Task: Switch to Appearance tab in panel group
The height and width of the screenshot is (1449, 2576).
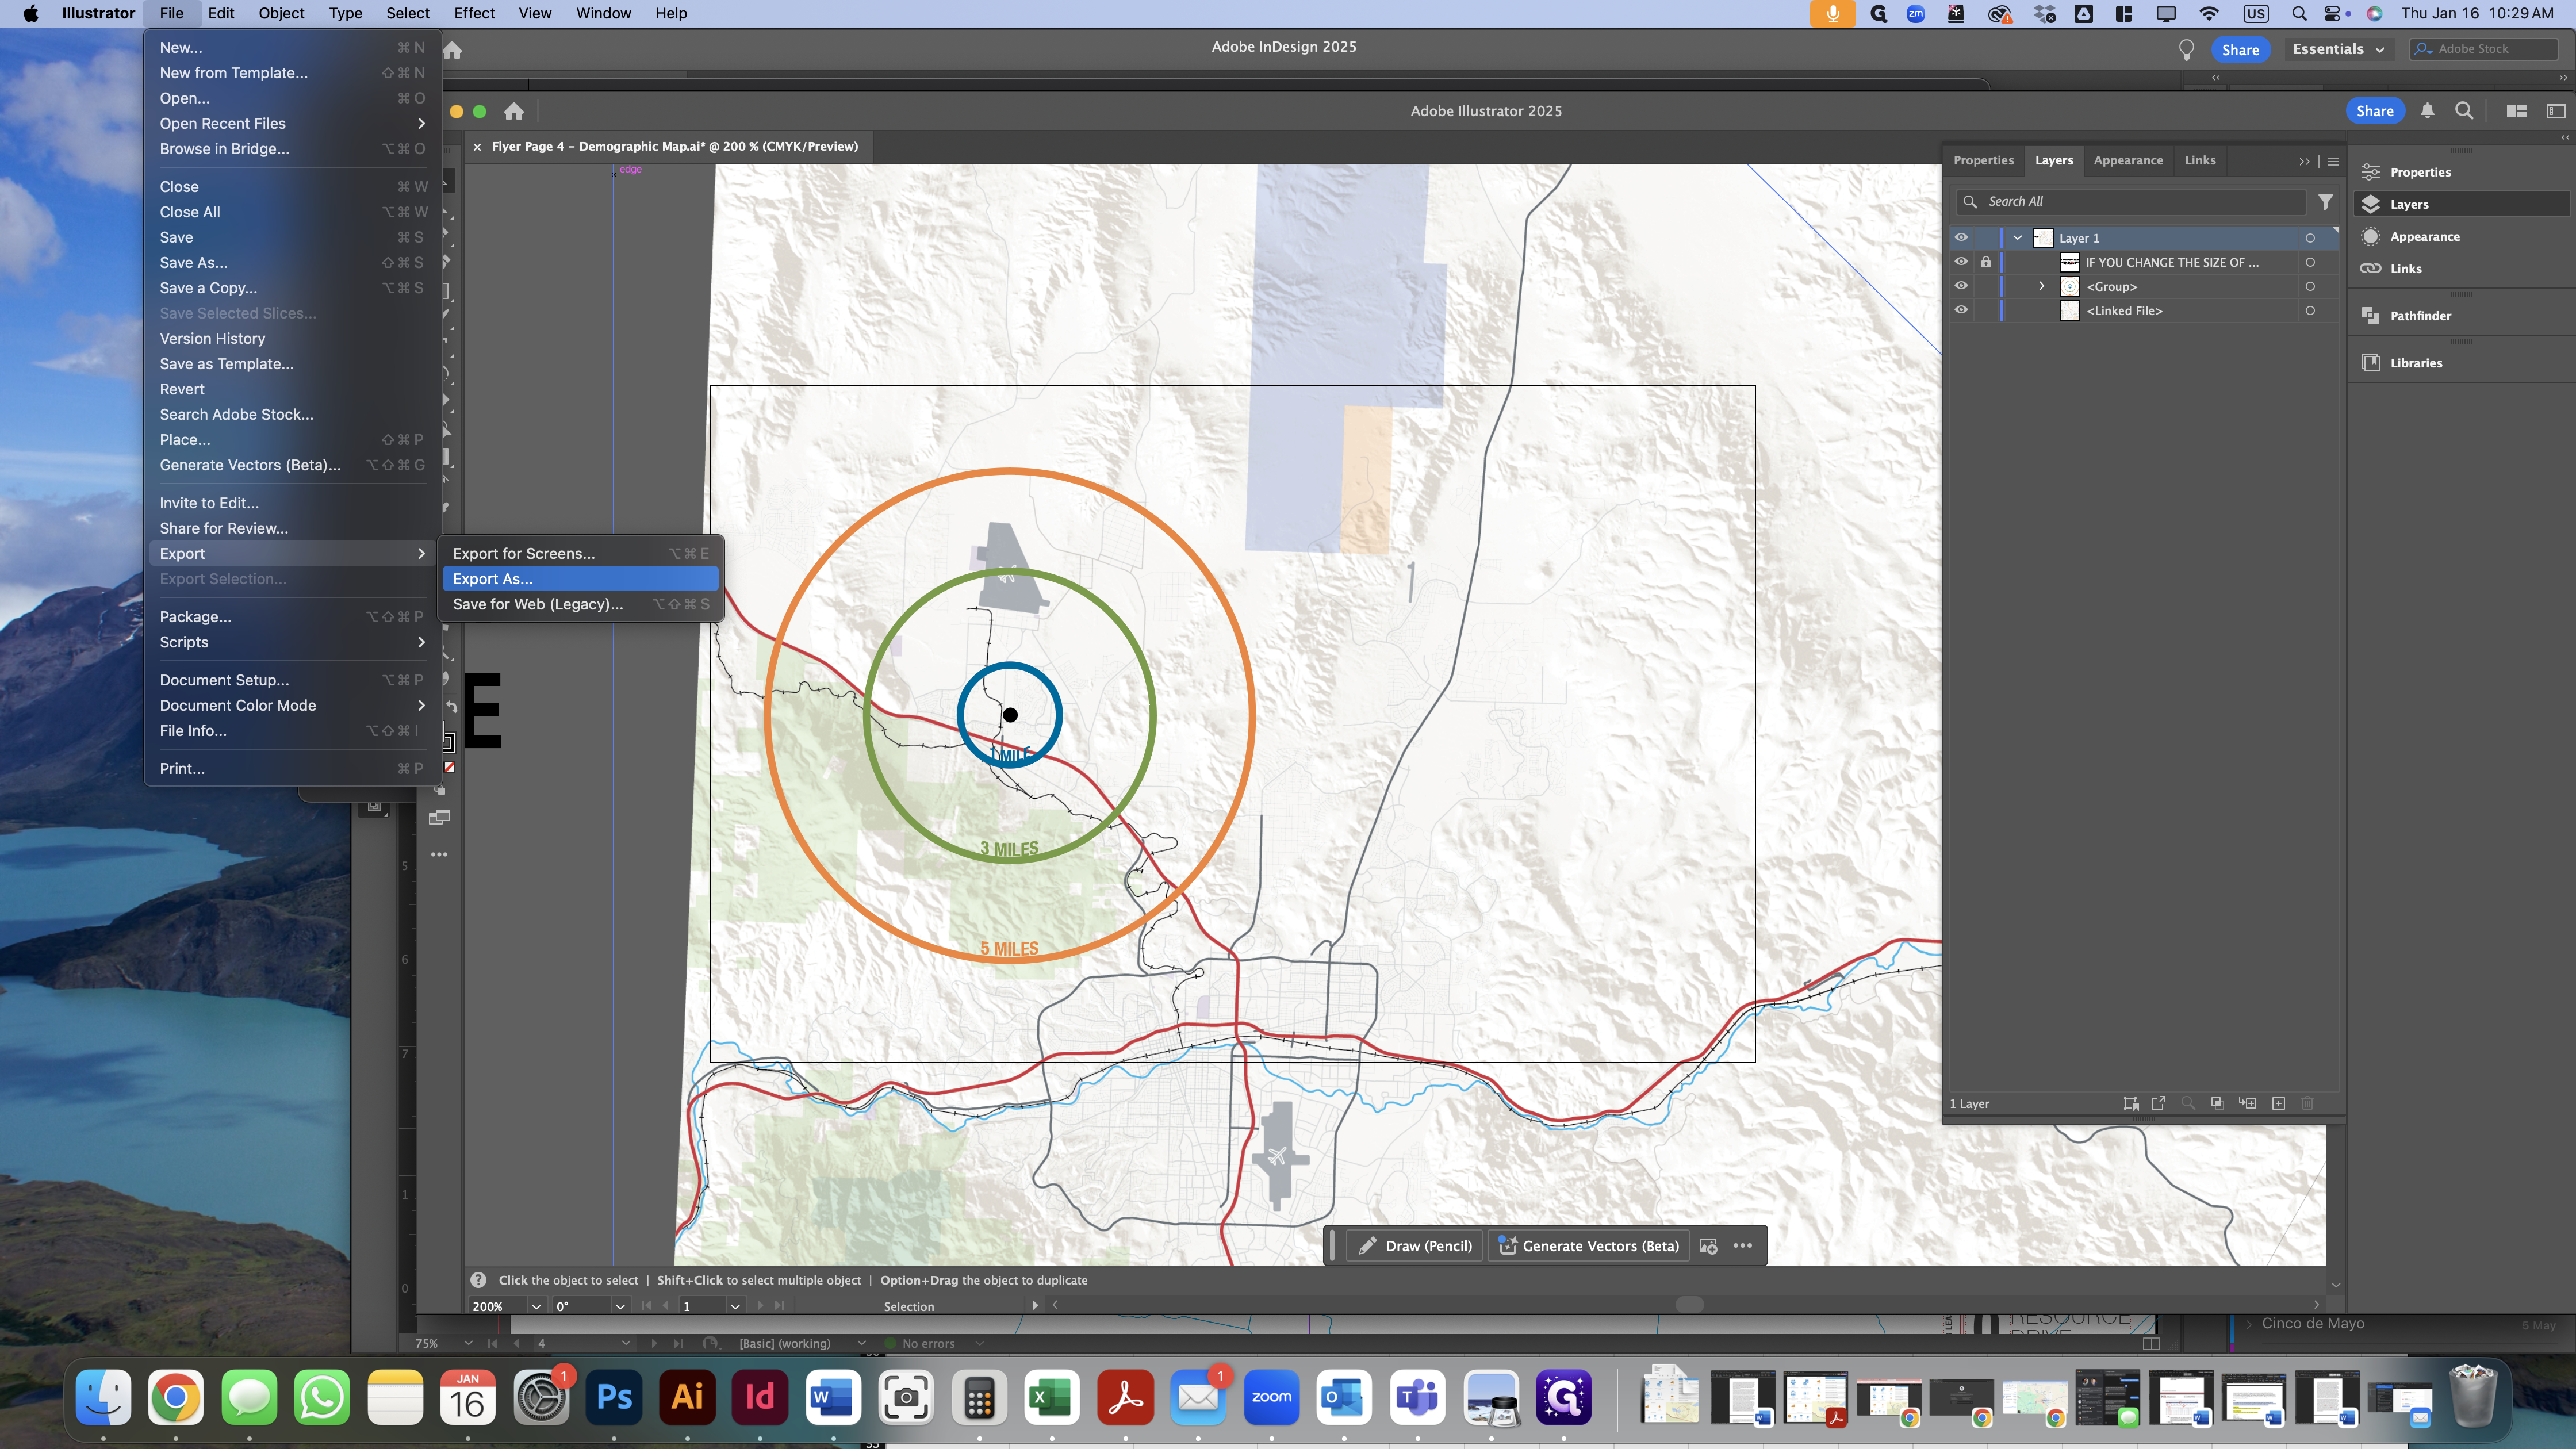Action: coord(2128,160)
